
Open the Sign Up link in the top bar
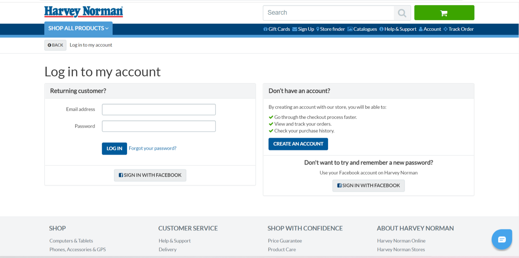303,29
